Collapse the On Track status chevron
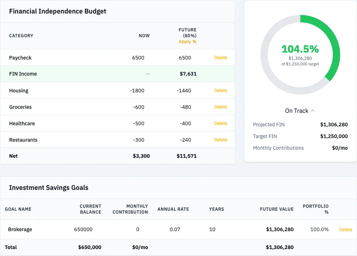357x256 pixels. tap(313, 111)
